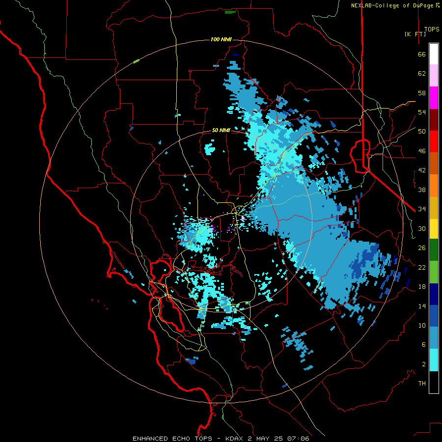This screenshot has width=442, height=442.
Task: Click the TH legend label
Action: point(422,384)
